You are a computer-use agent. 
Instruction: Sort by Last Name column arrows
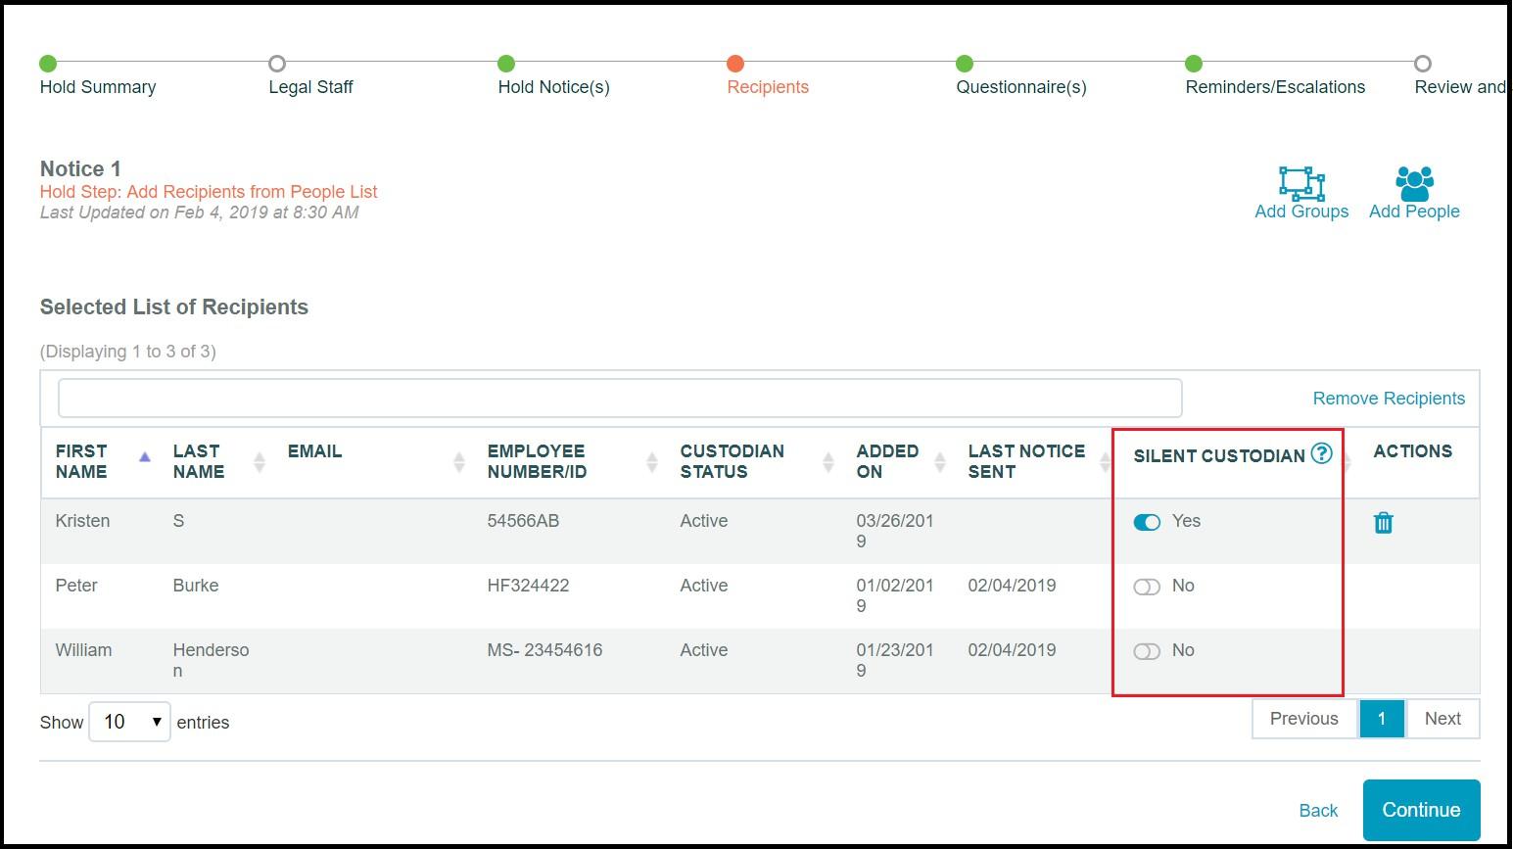tap(260, 461)
